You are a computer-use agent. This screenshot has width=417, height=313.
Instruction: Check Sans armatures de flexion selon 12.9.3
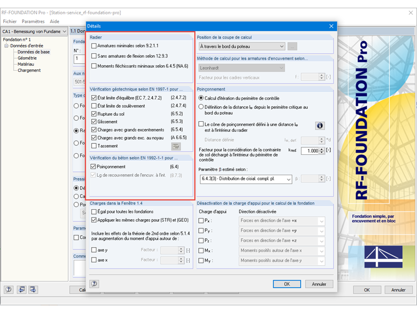pyautogui.click(x=94, y=56)
